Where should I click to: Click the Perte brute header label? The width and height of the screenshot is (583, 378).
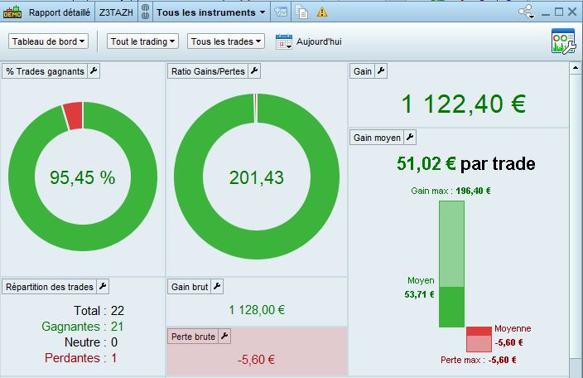tap(193, 337)
